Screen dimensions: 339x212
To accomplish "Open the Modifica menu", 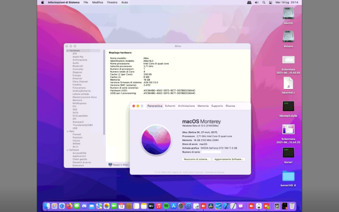I will click(97, 2).
